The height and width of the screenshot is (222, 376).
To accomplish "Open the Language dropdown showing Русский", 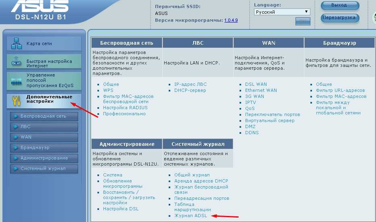I will 282,12.
